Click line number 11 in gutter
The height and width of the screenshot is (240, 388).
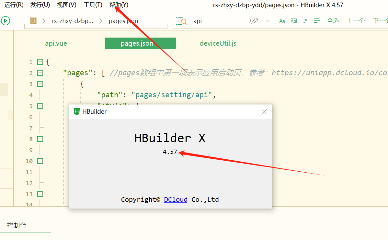coord(29,172)
